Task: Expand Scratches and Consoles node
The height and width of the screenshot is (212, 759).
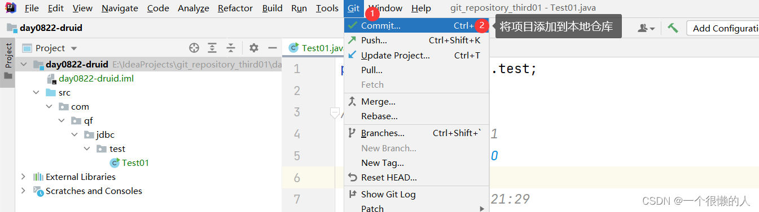Action: point(23,191)
